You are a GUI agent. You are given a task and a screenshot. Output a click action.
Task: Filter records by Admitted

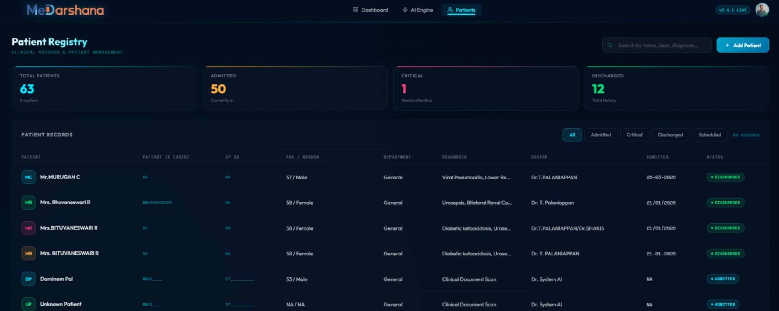(x=600, y=135)
